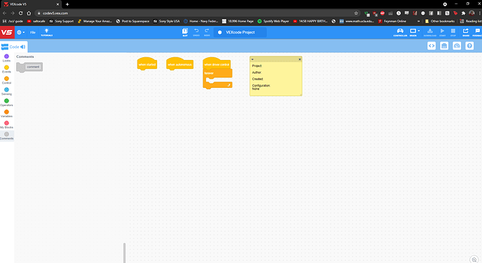Select the Operators block category
This screenshot has width=482, height=263.
pyautogui.click(x=6, y=103)
